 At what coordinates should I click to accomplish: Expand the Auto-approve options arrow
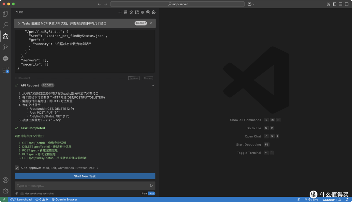coord(98,168)
